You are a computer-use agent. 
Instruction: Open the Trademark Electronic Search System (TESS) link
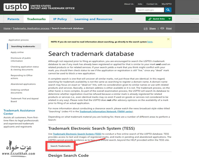[x=77, y=134]
